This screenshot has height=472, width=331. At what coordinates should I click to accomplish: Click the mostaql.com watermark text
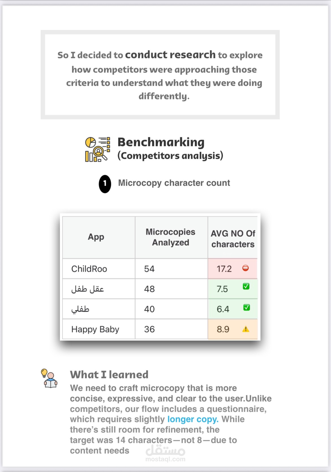(165, 459)
